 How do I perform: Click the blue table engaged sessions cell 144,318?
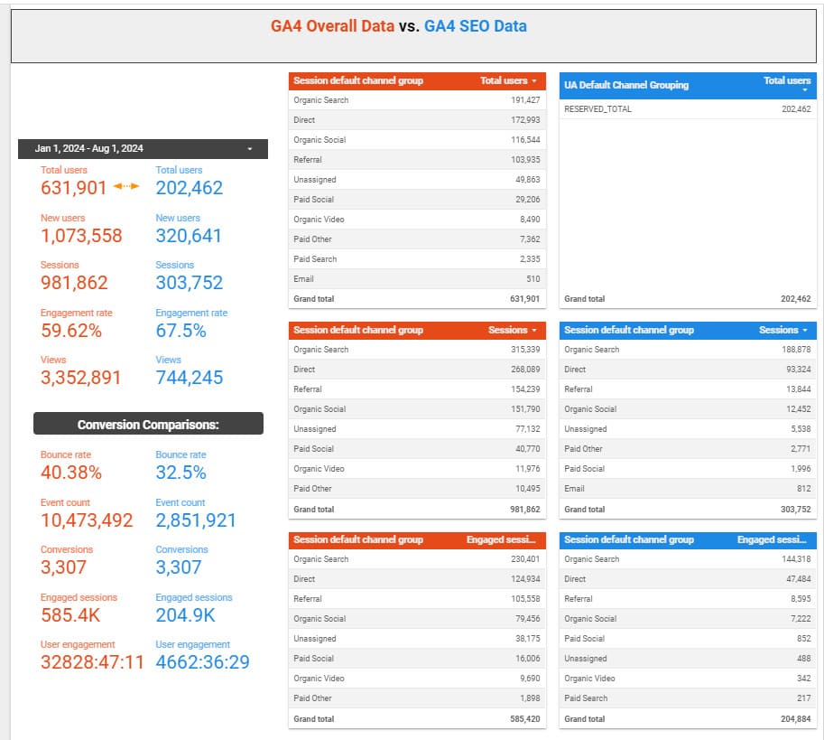[796, 559]
